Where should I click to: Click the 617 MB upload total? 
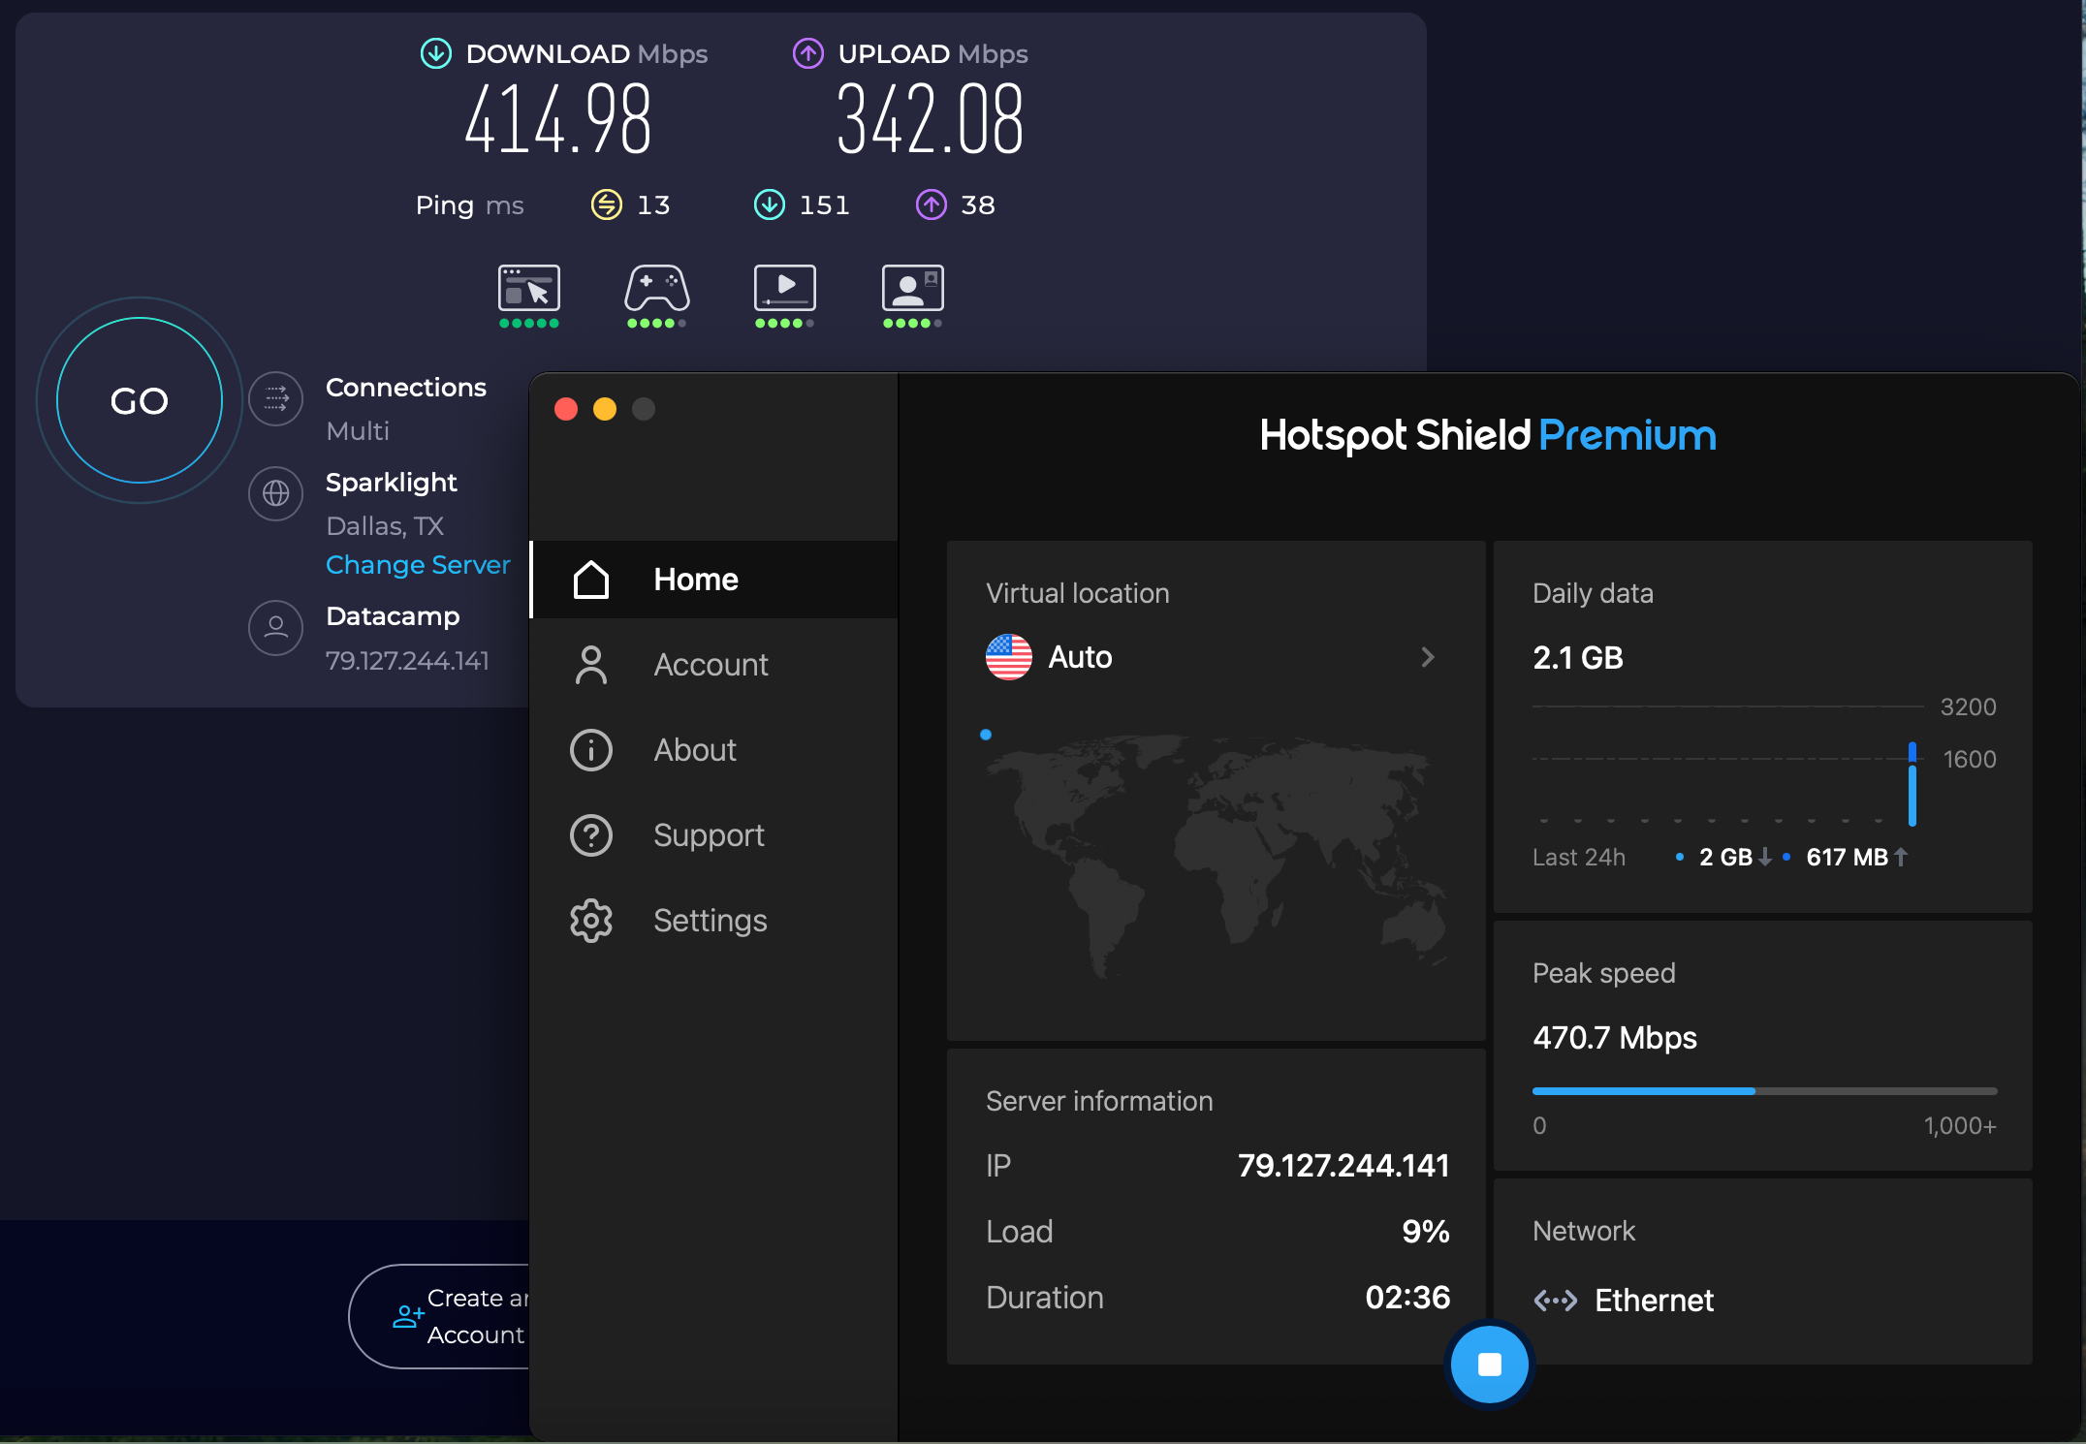1847,857
